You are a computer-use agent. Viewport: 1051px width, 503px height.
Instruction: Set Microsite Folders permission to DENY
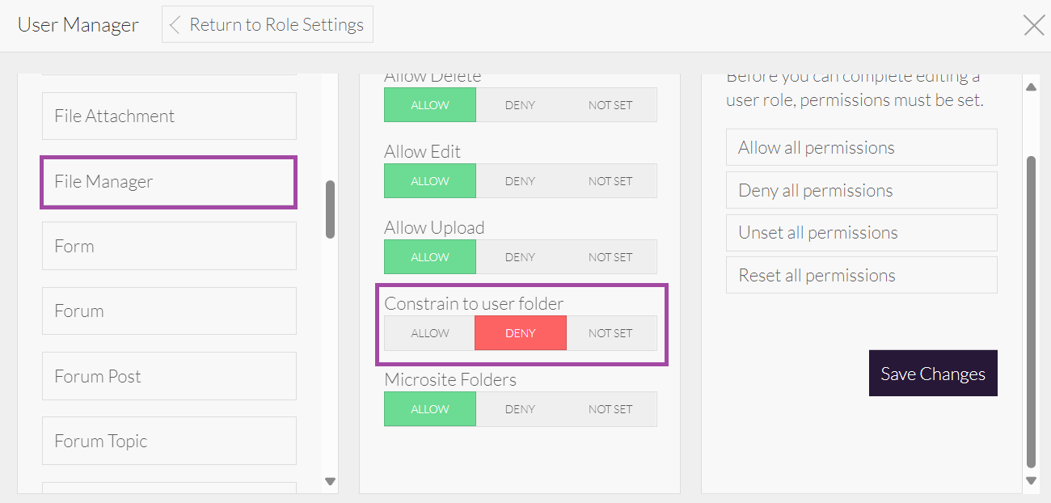coord(520,408)
